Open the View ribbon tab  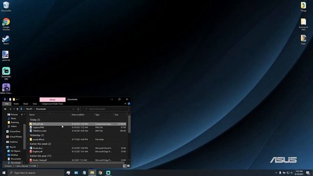coord(35,104)
